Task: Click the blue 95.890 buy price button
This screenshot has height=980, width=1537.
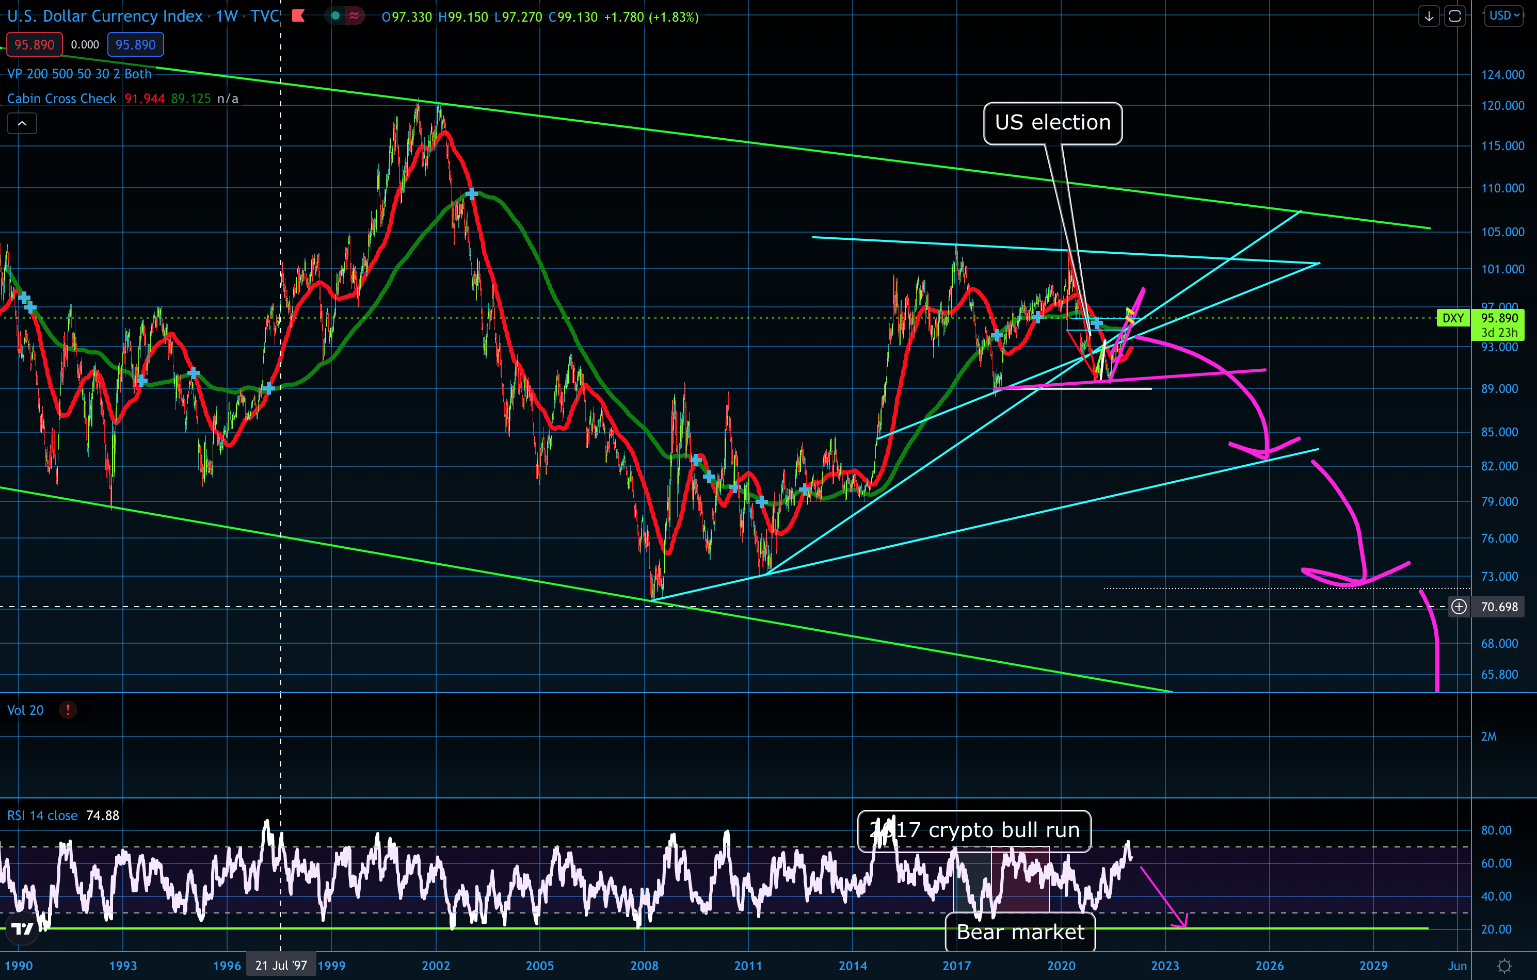Action: click(135, 45)
